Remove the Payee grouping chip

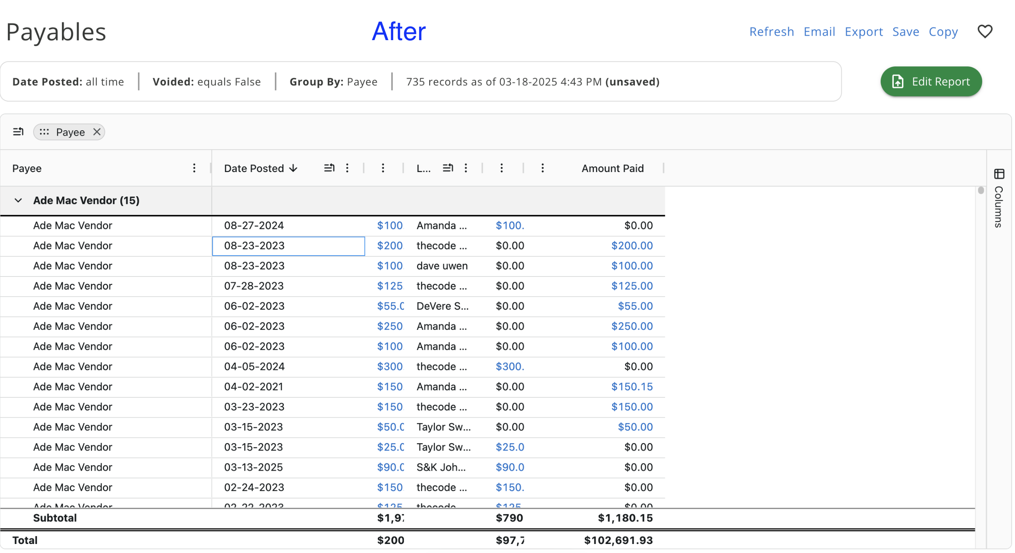tap(97, 132)
